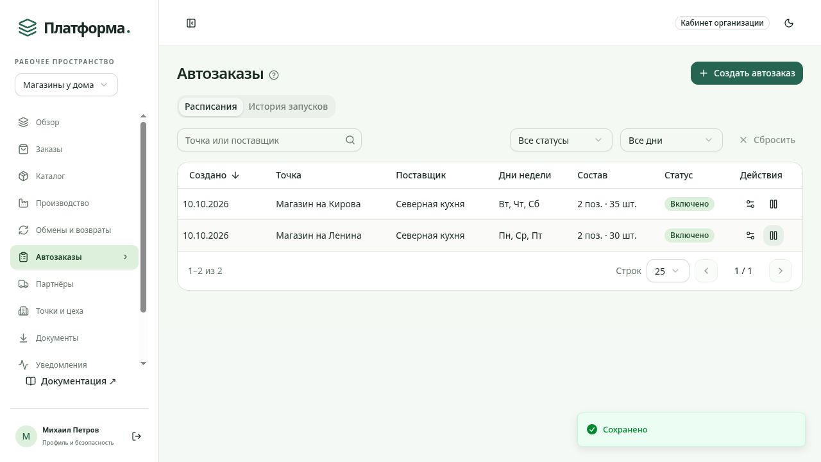Click the Сохранено notification toast

point(691,429)
